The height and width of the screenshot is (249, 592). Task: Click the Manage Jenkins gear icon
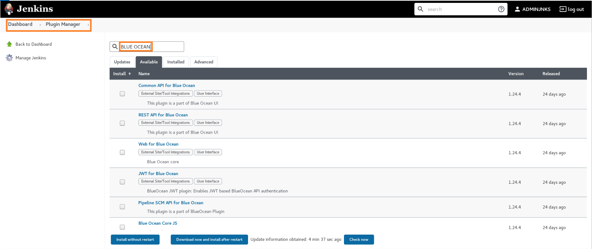click(x=9, y=58)
